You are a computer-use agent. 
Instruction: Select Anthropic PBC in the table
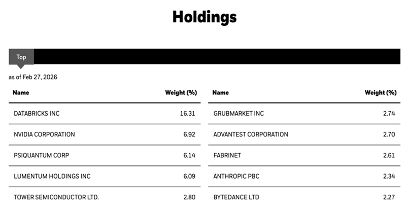coord(237,176)
